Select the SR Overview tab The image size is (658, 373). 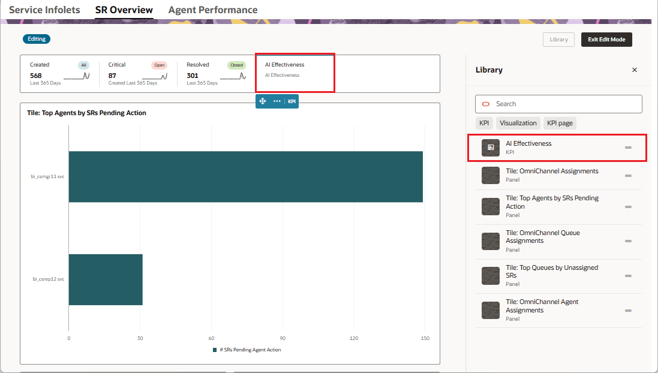coord(124,10)
